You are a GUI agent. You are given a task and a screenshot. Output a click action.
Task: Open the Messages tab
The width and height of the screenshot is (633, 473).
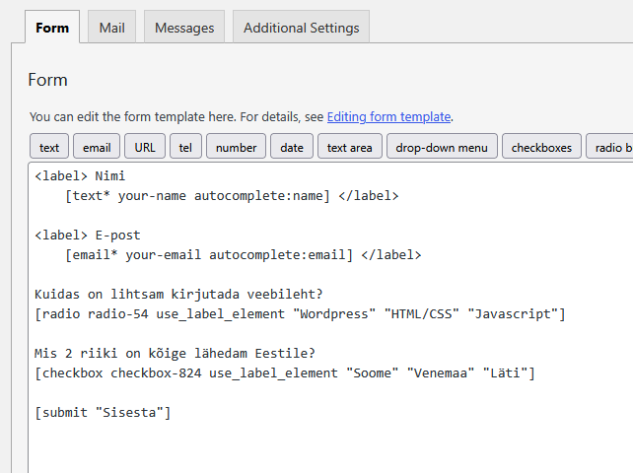tap(184, 28)
